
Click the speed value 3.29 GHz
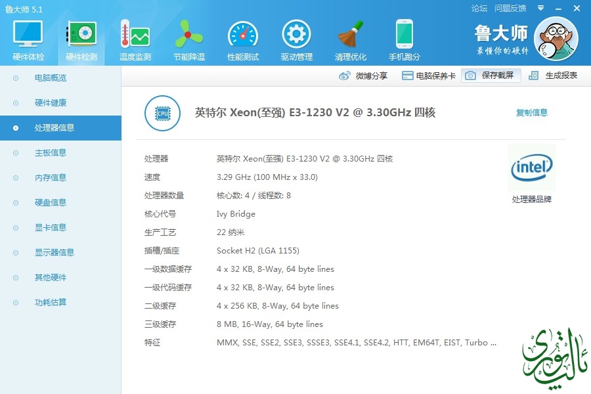point(267,177)
